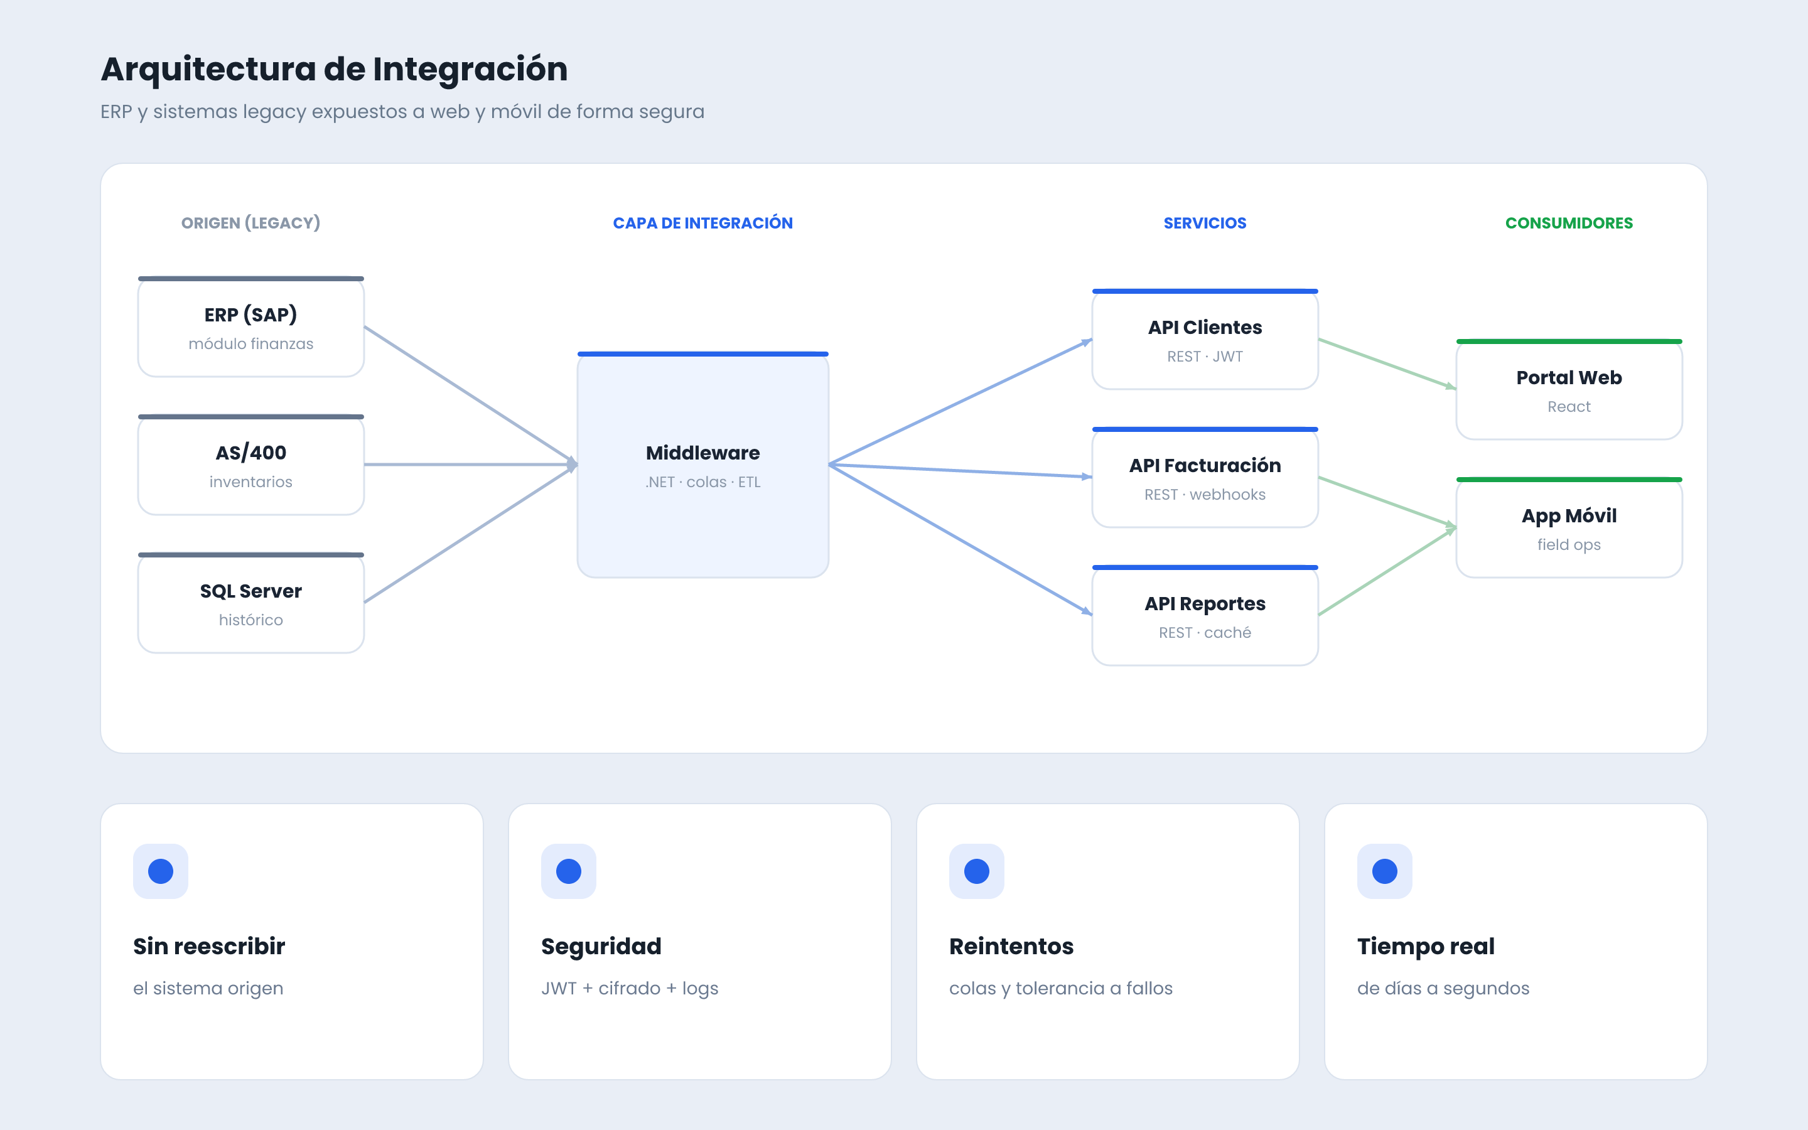Click the CAPA DE INTEGRACIÓN header
The width and height of the screenshot is (1808, 1130).
coord(703,223)
